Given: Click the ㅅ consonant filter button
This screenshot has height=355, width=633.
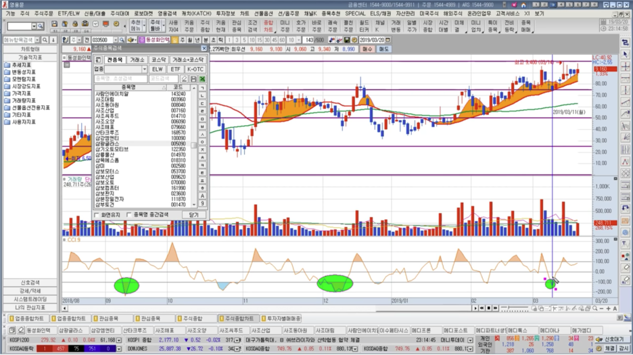Looking at the screenshot, I should coord(202,135).
